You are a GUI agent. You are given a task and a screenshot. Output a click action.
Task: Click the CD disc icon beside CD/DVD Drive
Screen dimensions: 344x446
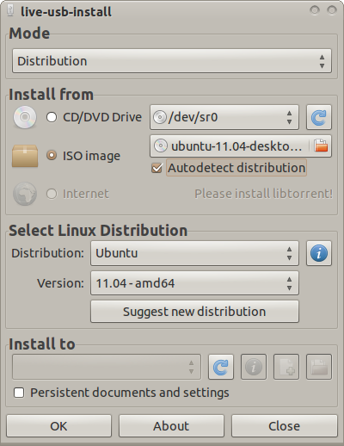click(x=25, y=117)
